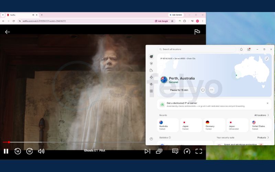The height and width of the screenshot is (172, 275).
Task: Open a new Chrome tab
Action: coord(42,15)
